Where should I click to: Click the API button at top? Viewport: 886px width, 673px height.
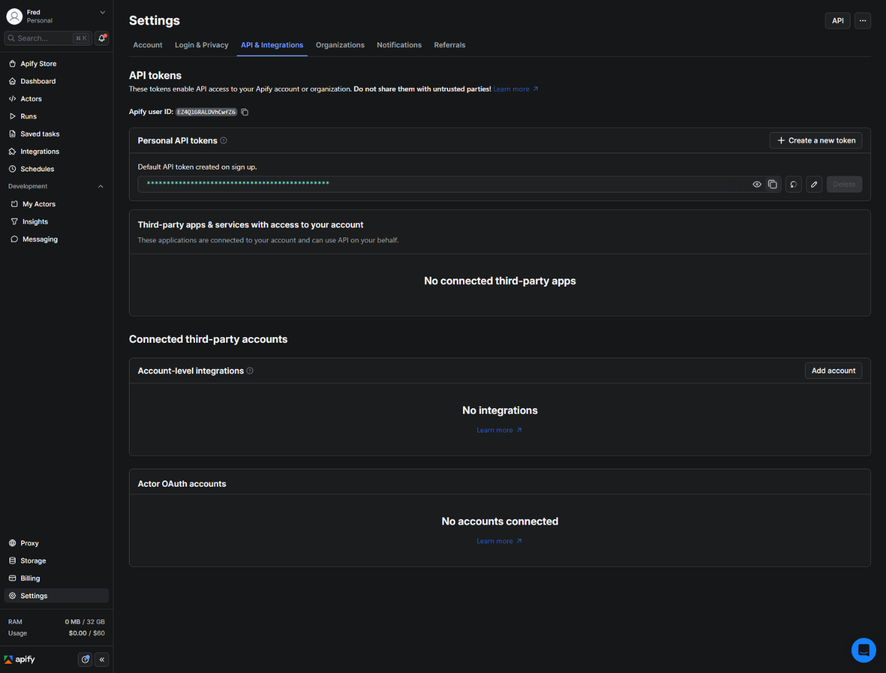pyautogui.click(x=838, y=21)
